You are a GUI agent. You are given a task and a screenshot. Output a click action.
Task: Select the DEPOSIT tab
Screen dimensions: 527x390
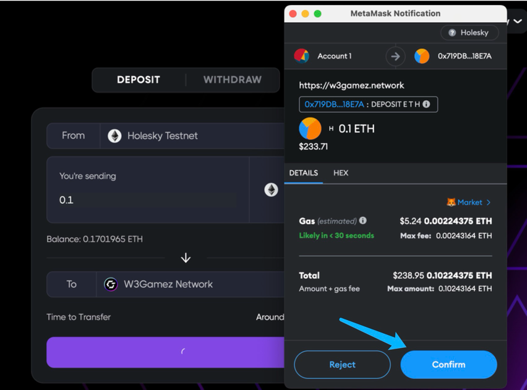[x=139, y=80]
